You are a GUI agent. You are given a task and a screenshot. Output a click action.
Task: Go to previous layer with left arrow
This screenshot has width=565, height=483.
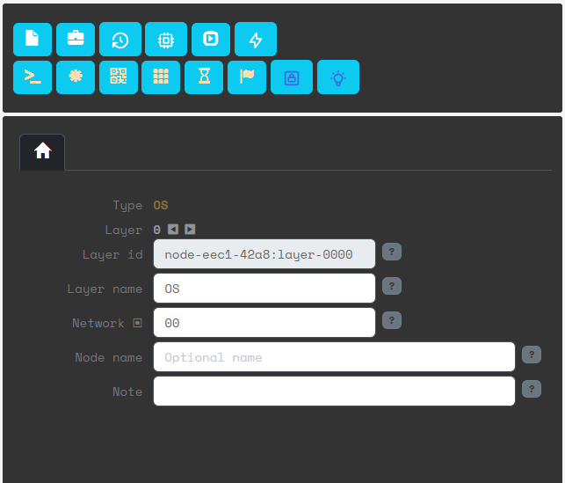click(173, 230)
